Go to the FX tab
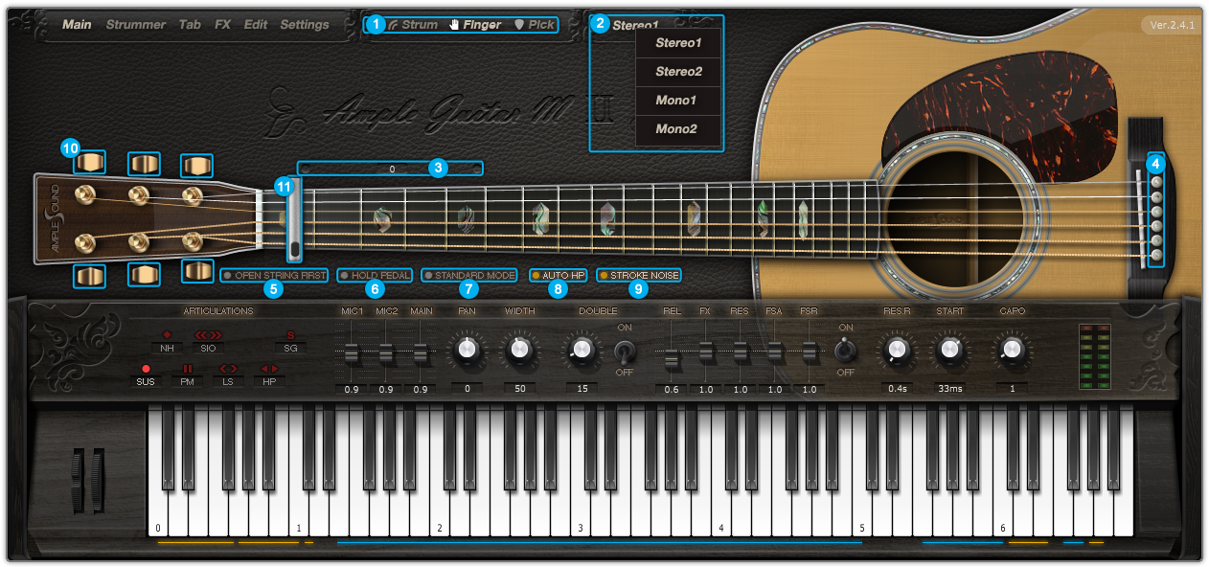 click(222, 25)
